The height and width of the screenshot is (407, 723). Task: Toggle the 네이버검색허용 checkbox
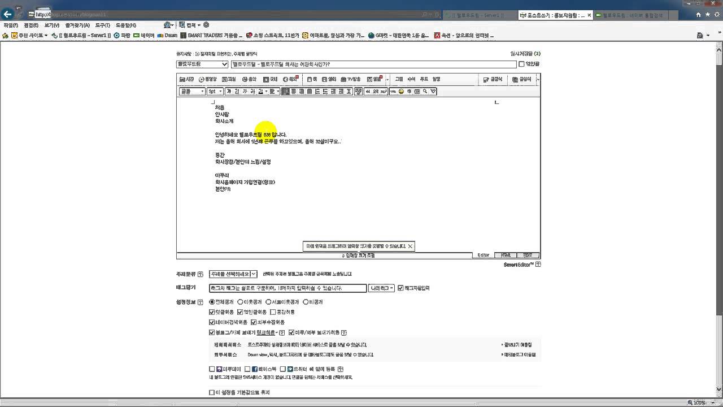212,322
